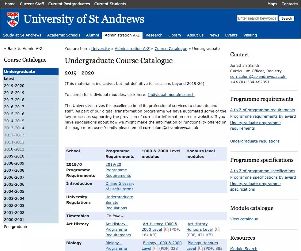Select the Study at St Andrews tab

(x=22, y=35)
